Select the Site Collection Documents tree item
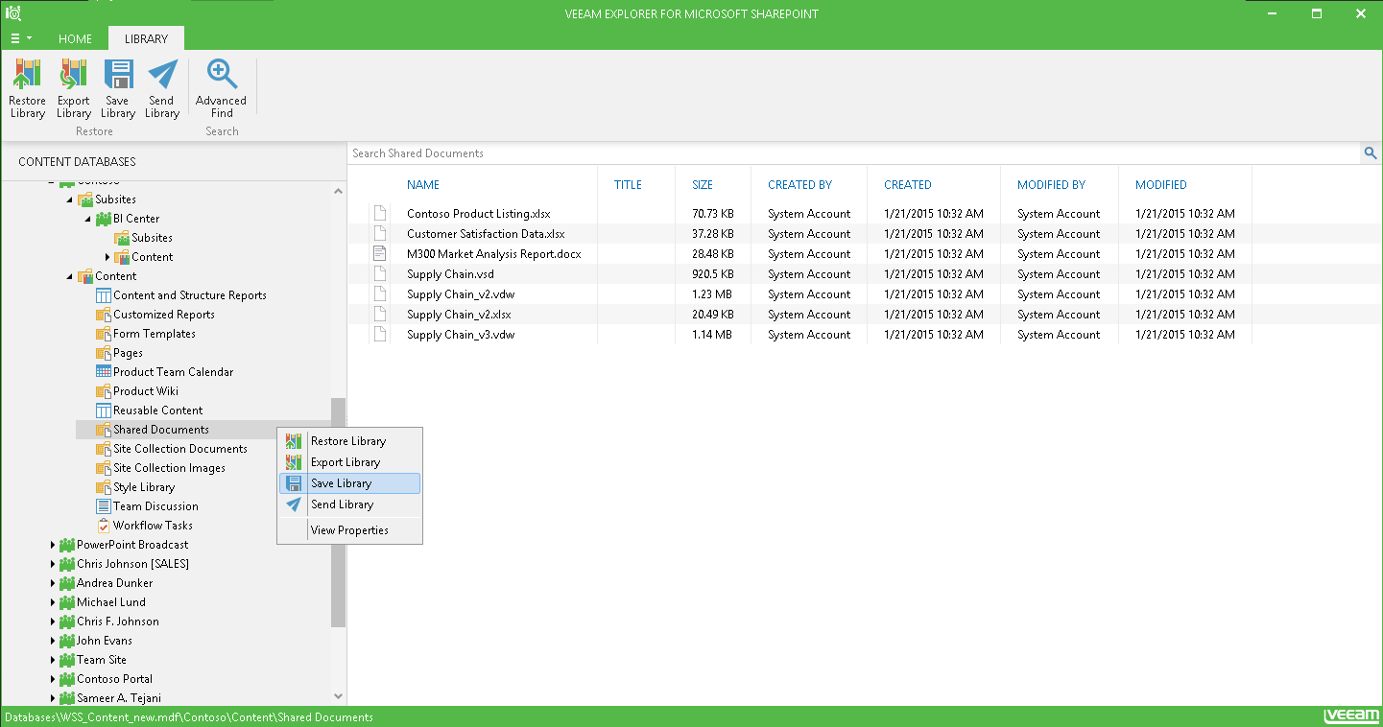The width and height of the screenshot is (1383, 727). click(x=180, y=449)
